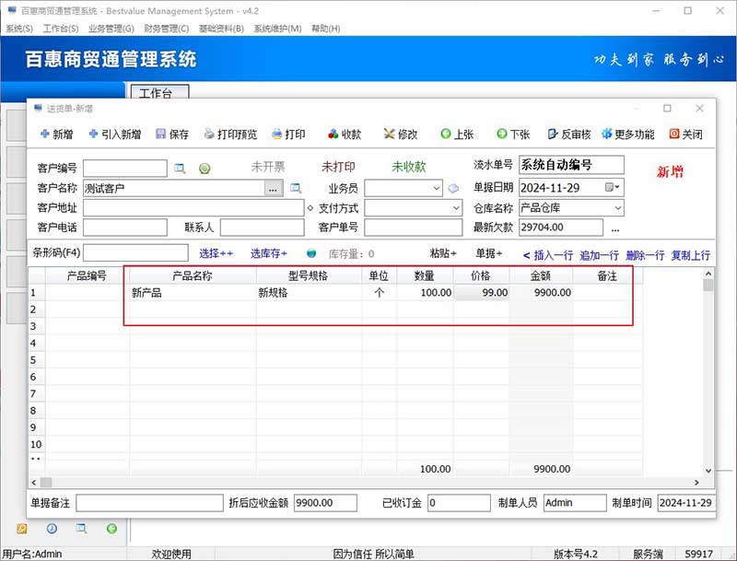Click the red 关闭 toolbar button
Image resolution: width=737 pixels, height=561 pixels.
[685, 134]
